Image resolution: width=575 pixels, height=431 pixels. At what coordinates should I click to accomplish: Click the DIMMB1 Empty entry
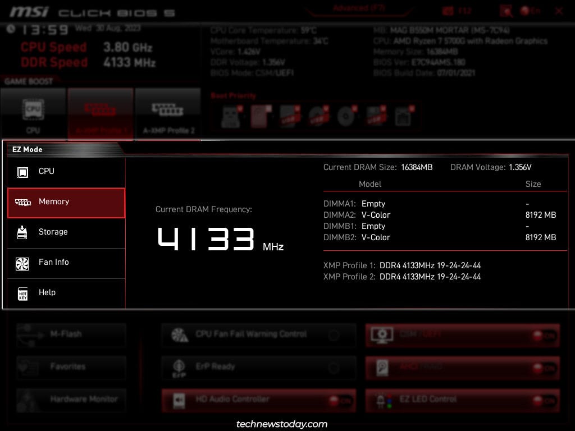pos(373,226)
